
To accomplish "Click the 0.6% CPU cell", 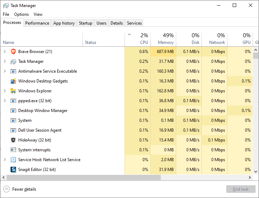I will tap(138, 52).
